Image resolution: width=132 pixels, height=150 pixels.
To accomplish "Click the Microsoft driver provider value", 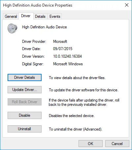I will click(60, 42).
